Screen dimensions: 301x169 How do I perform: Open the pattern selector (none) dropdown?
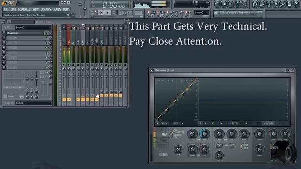[201, 13]
